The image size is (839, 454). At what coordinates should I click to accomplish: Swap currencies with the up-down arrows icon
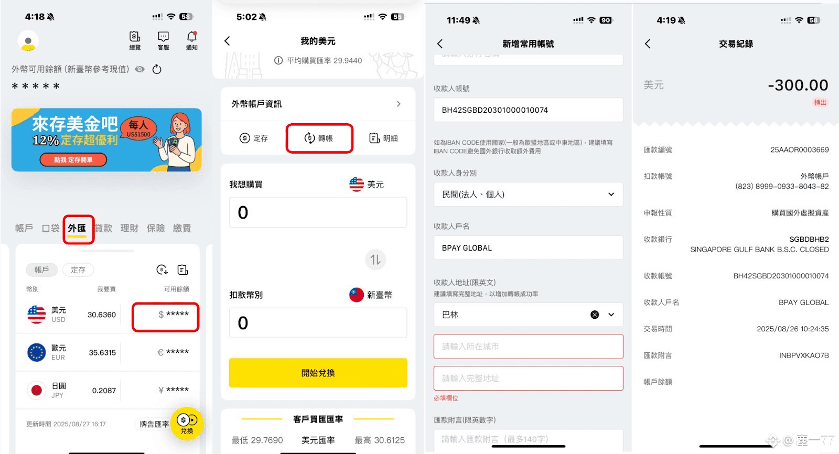[x=375, y=260]
